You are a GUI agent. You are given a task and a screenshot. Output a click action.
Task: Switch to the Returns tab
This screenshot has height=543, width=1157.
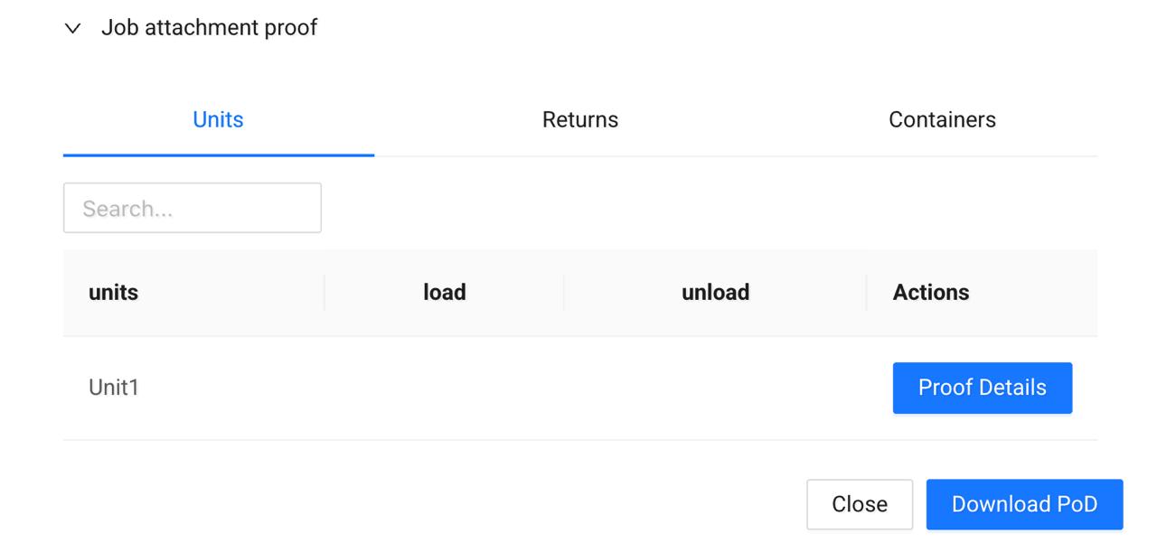tap(579, 118)
